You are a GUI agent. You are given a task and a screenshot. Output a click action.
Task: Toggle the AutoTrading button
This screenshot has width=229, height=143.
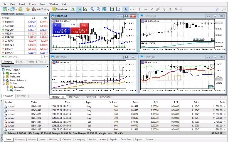pos(40,9)
